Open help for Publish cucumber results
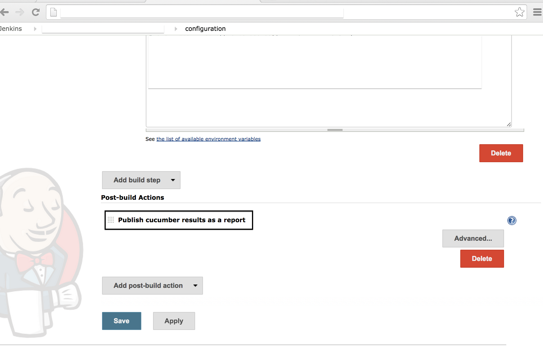Screen dimensions: 543x351 (512, 221)
